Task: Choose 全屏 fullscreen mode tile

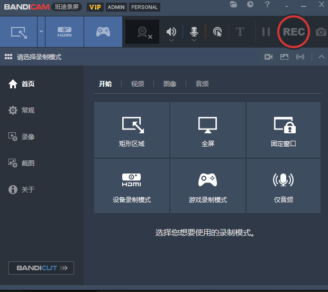Action: click(208, 130)
